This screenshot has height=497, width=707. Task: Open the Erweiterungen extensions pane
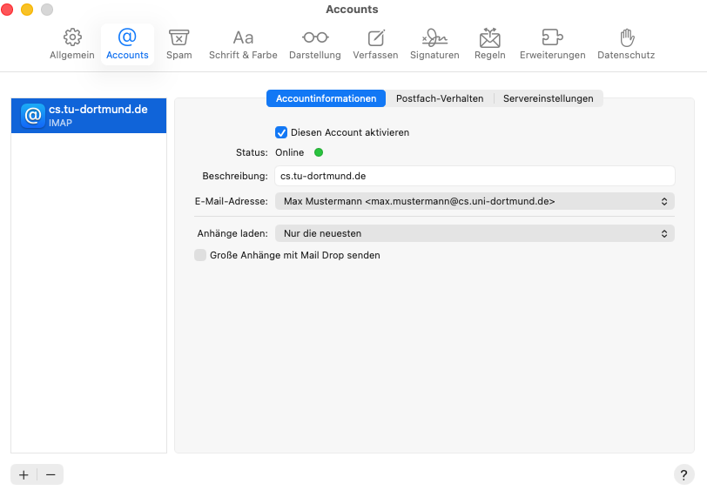point(553,44)
